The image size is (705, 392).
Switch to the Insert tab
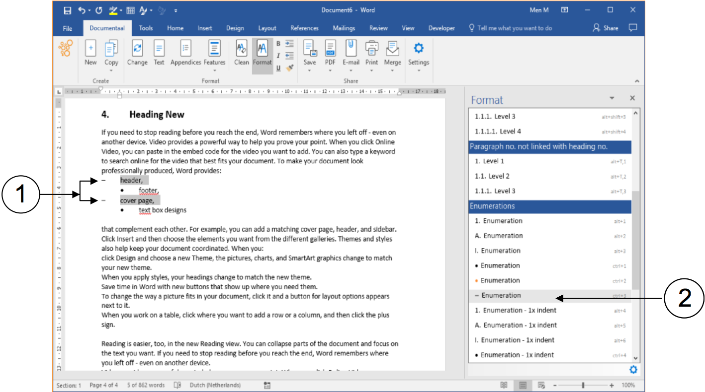click(205, 28)
